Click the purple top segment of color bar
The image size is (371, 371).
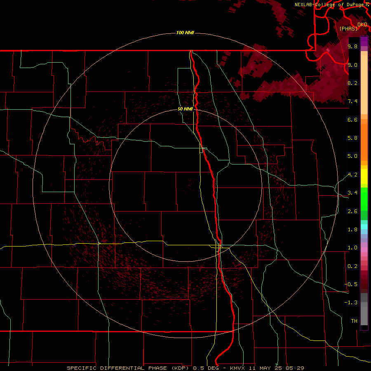[x=364, y=41]
